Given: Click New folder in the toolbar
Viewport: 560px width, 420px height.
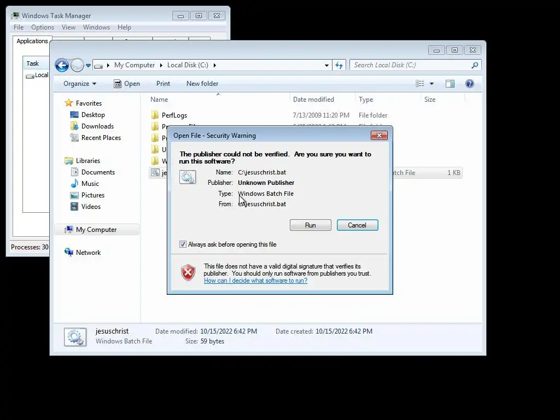Looking at the screenshot, I should click(202, 84).
